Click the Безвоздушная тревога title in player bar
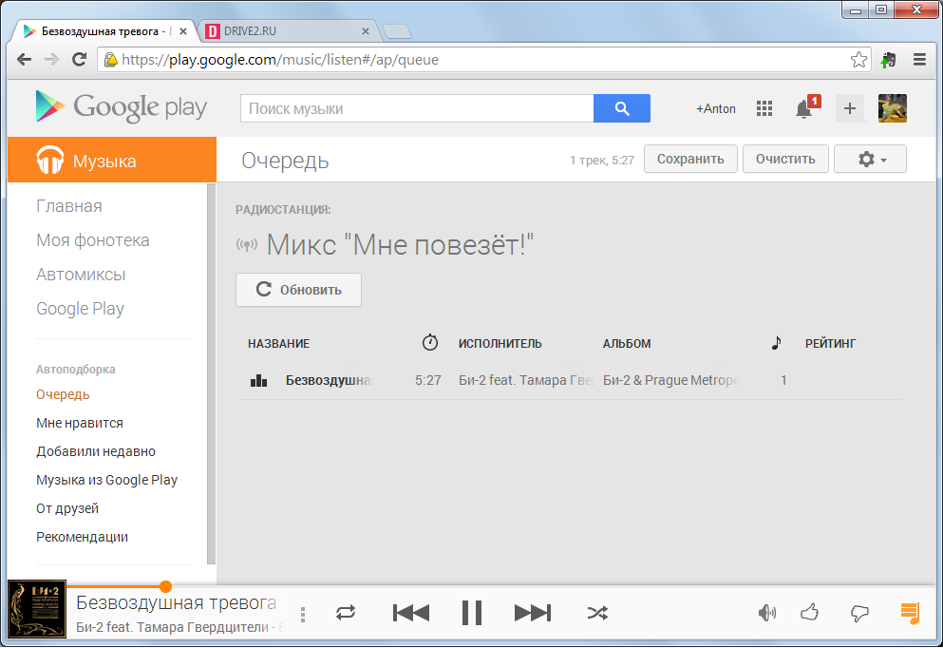943x648 pixels. (x=177, y=602)
